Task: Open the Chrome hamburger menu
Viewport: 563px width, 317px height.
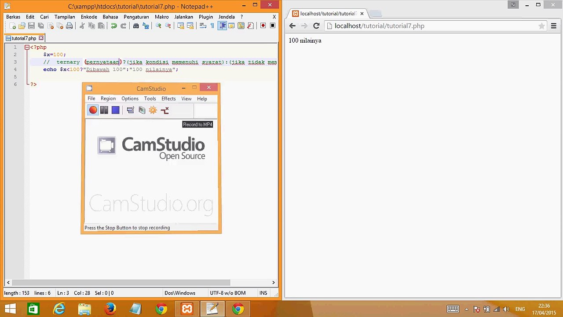Action: pyautogui.click(x=554, y=26)
